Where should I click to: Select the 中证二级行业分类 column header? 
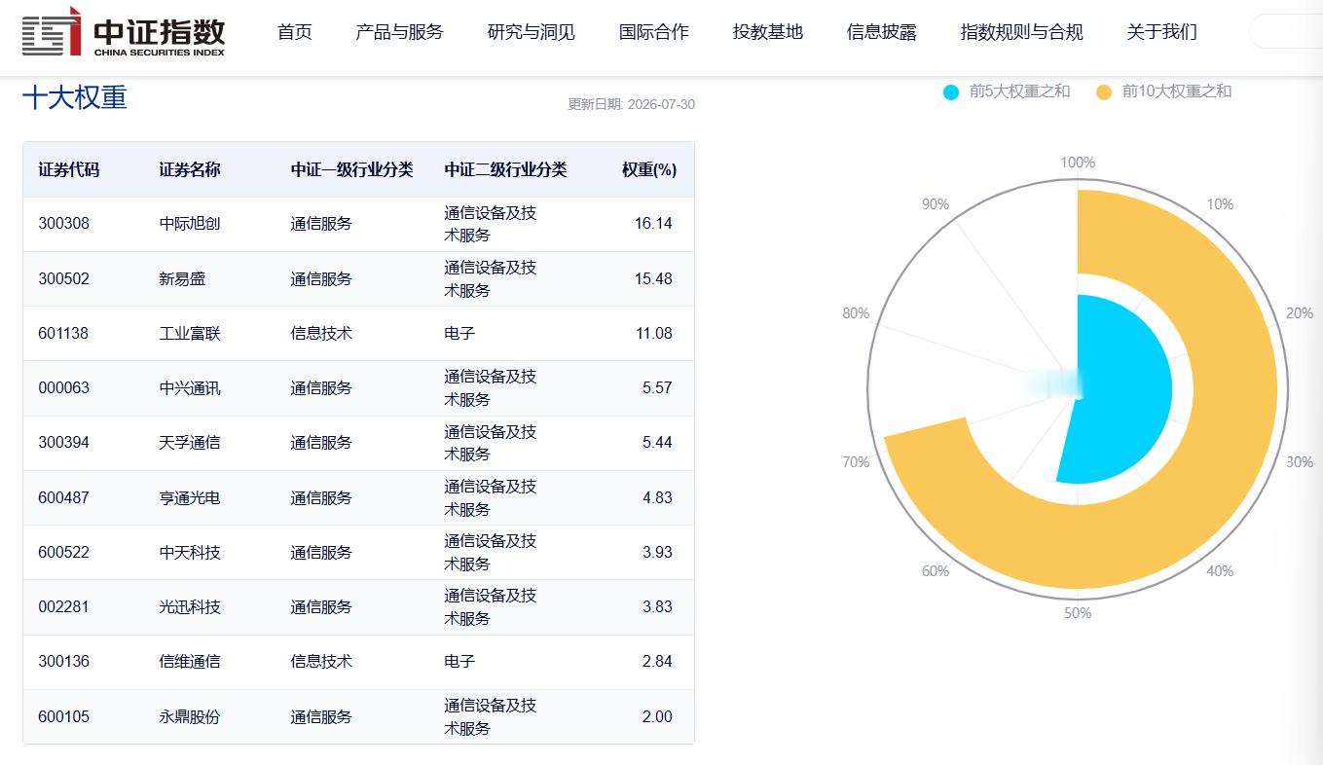point(506,169)
